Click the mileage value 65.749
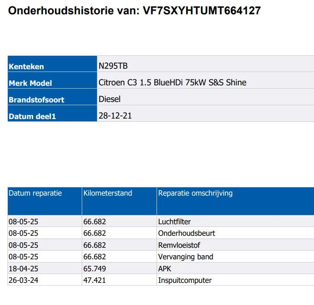 click(x=95, y=269)
